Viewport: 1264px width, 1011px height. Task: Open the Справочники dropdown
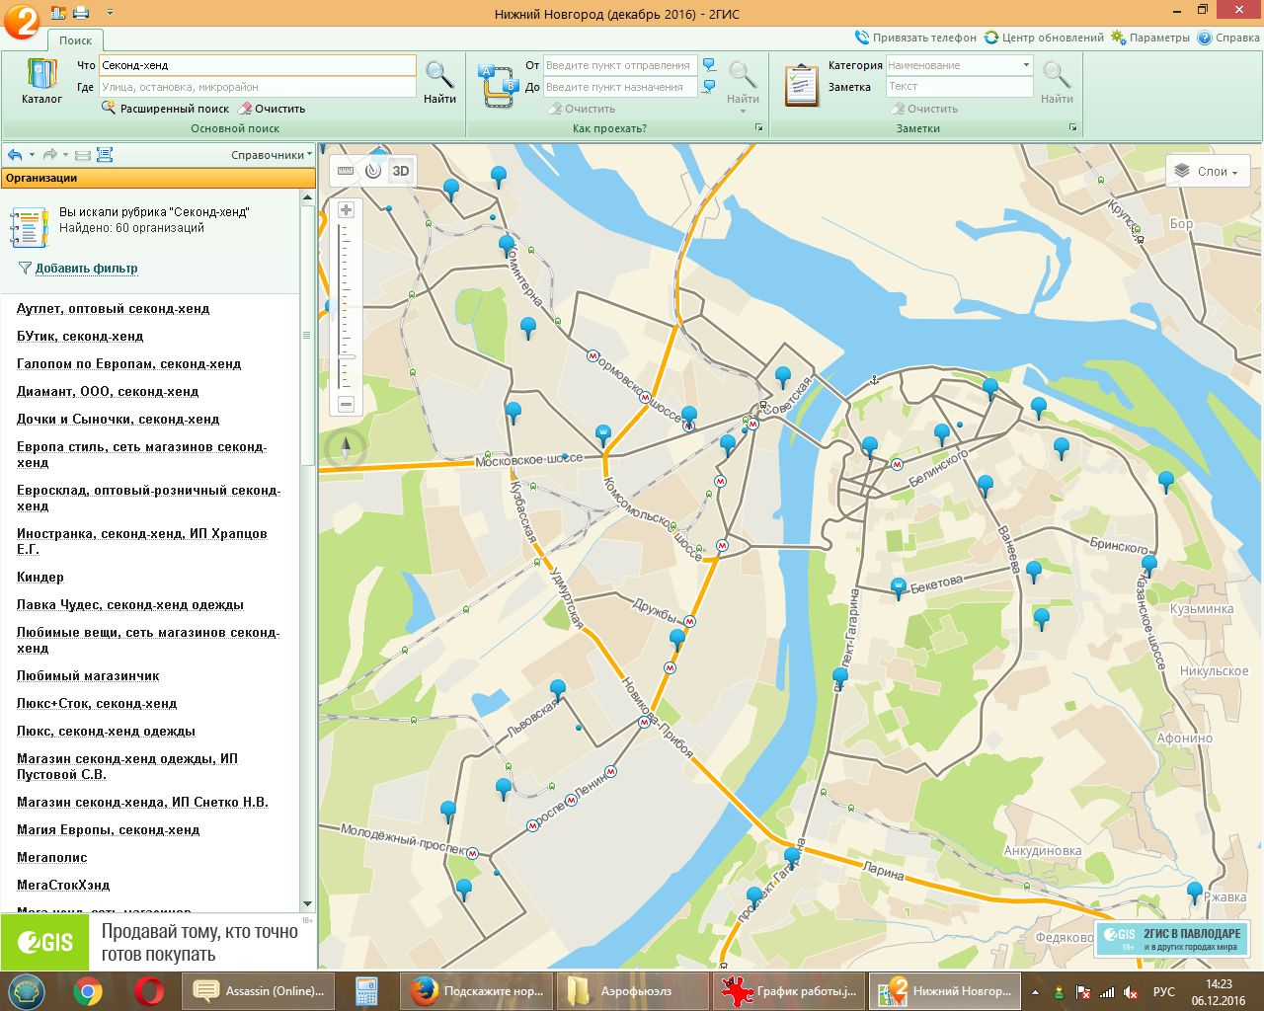[272, 155]
